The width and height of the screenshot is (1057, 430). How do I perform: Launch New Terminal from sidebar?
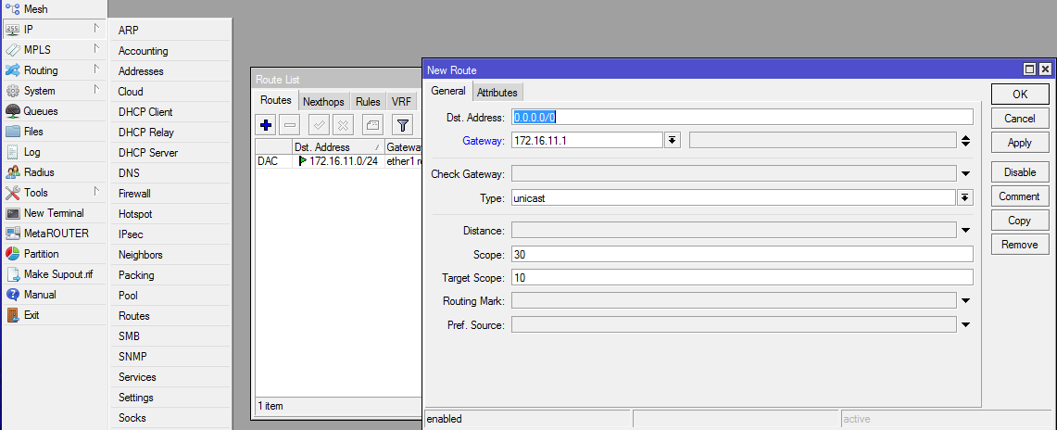tap(54, 213)
